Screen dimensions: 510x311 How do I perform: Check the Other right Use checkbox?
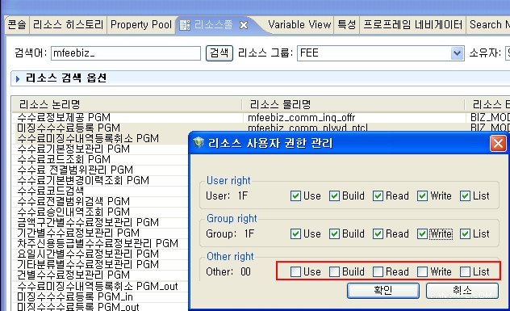pos(295,272)
